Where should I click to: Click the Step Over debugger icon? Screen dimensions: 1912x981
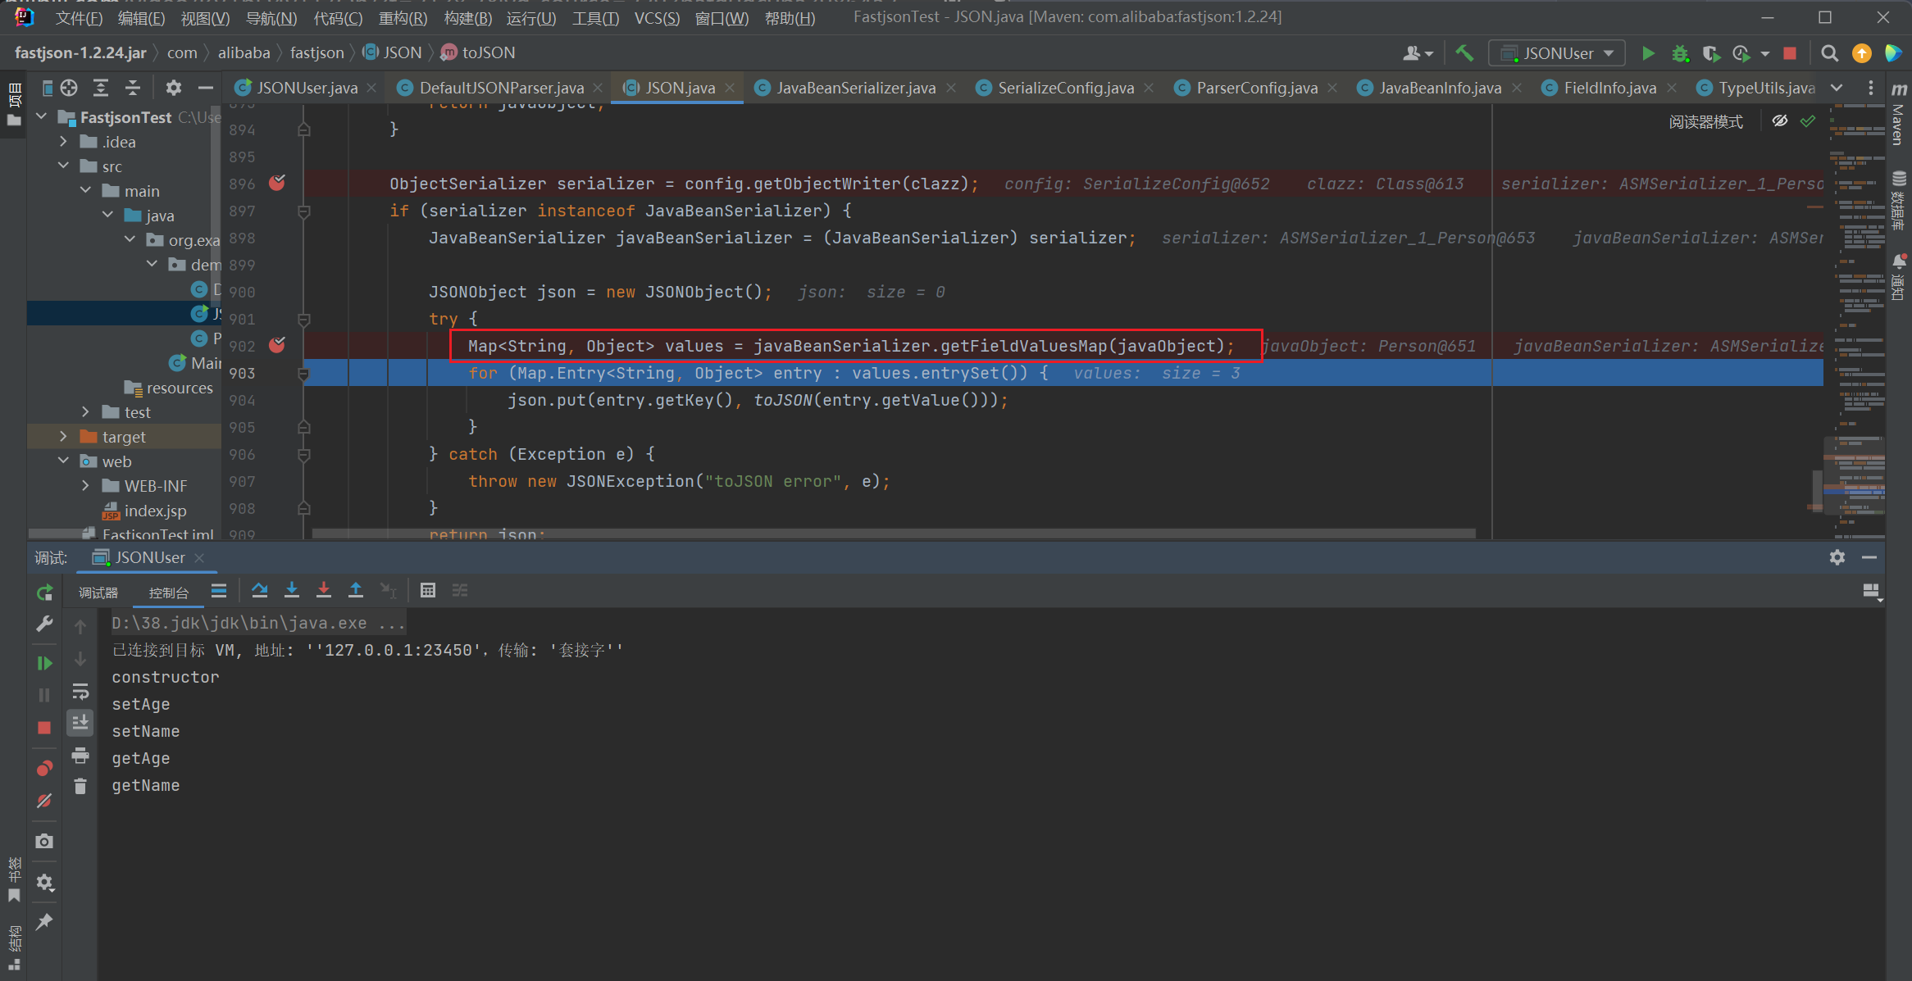pyautogui.click(x=260, y=590)
